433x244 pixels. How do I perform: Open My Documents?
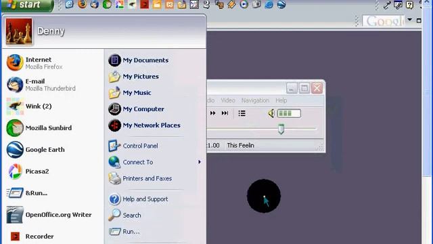pos(138,60)
